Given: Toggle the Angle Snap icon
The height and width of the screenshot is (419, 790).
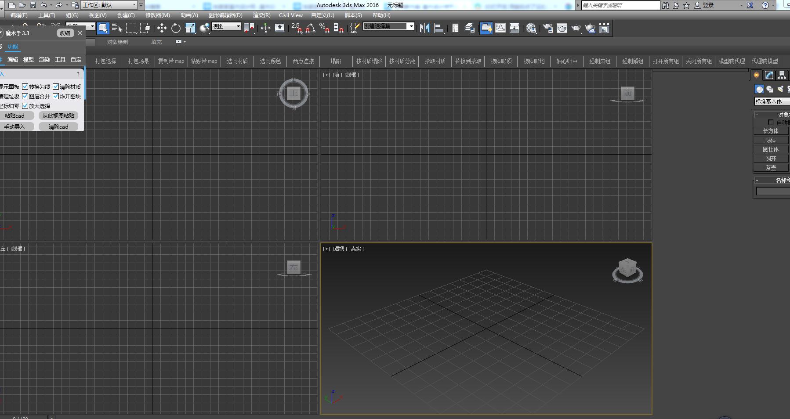Looking at the screenshot, I should pyautogui.click(x=310, y=28).
